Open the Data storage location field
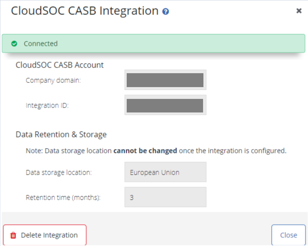The image size is (308, 246). 165,172
